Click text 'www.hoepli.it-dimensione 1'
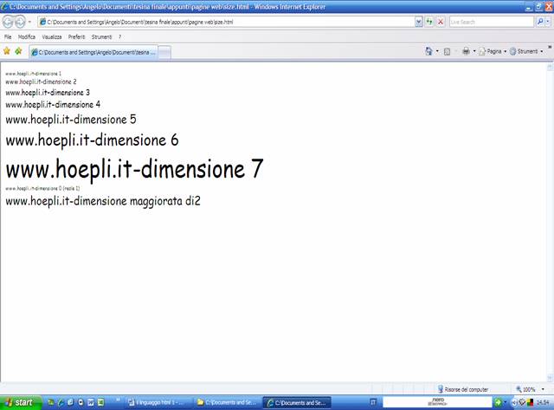The image size is (554, 410). pos(33,74)
